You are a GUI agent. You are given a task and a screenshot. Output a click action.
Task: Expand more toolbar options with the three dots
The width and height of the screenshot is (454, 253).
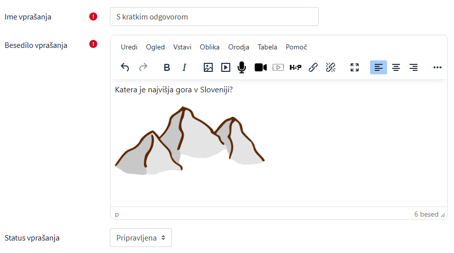(437, 67)
